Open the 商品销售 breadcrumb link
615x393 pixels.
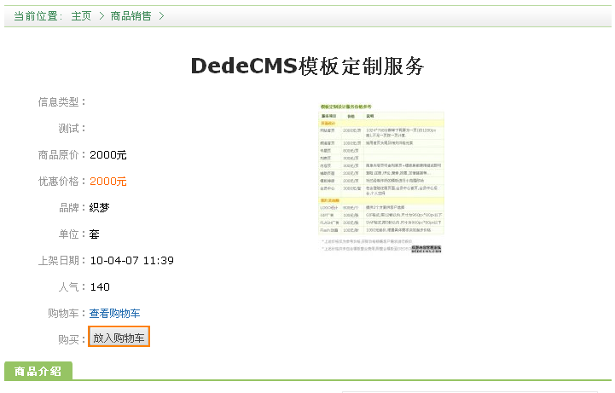132,16
